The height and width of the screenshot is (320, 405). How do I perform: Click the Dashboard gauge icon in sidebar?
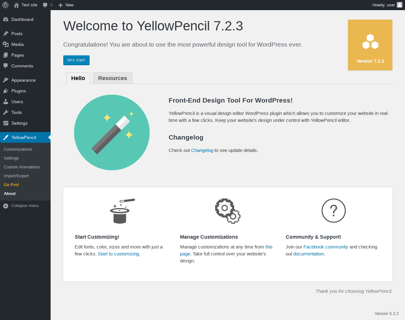[6, 19]
